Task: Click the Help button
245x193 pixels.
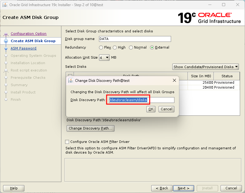Action: pyautogui.click(x=14, y=188)
